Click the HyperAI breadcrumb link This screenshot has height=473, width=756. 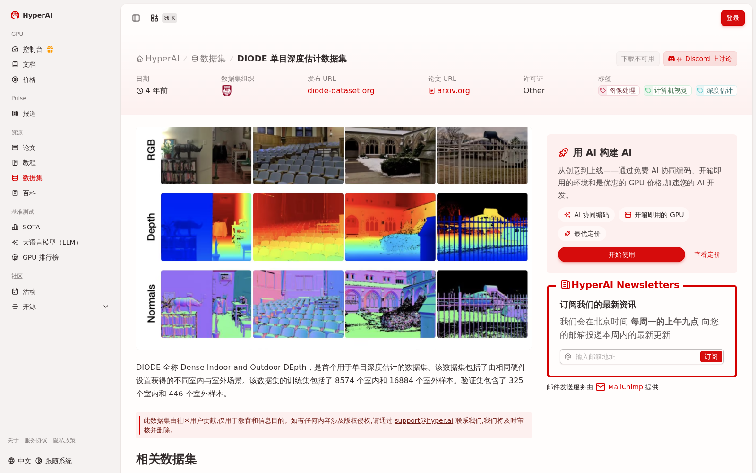(158, 59)
